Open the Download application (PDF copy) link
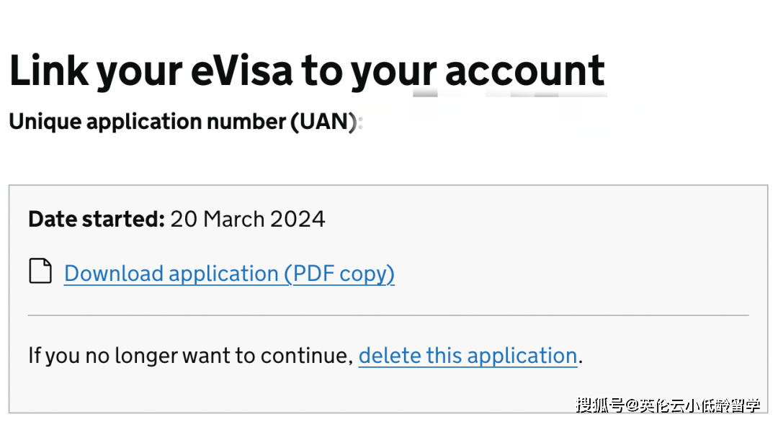The image size is (778, 422). coord(229,274)
